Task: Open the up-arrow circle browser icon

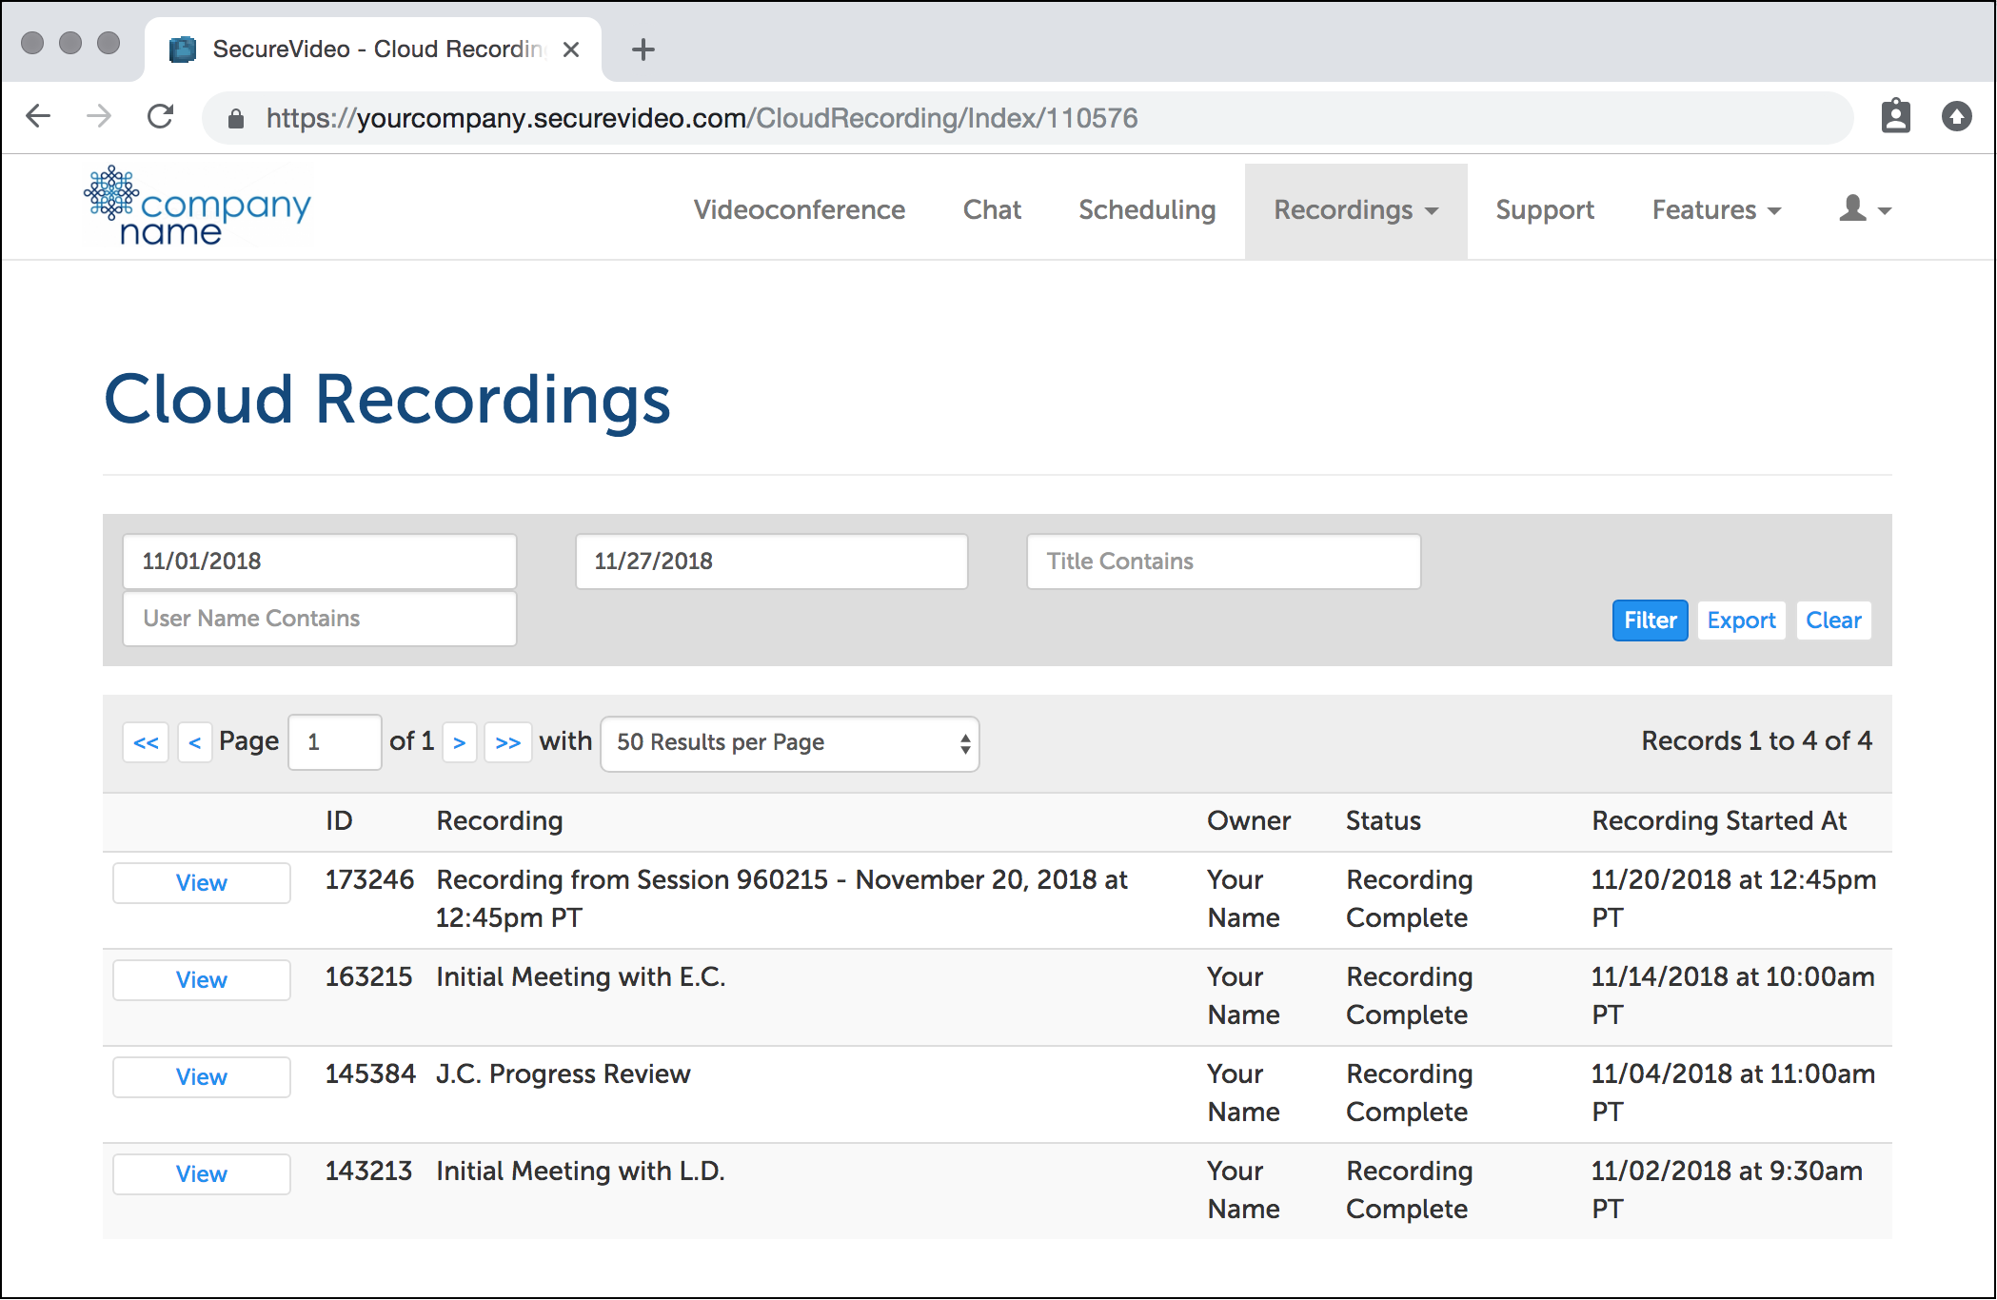Action: pyautogui.click(x=1956, y=116)
